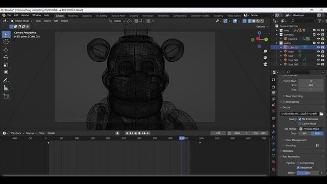The image size is (327, 184).
Task: Toggle the Cache Result checkbox
Action: click(x=300, y=124)
